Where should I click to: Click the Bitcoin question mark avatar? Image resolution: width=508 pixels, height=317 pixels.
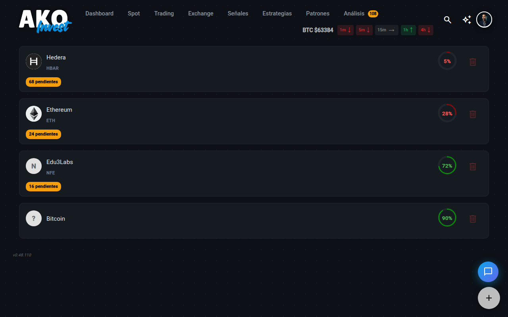(x=34, y=218)
